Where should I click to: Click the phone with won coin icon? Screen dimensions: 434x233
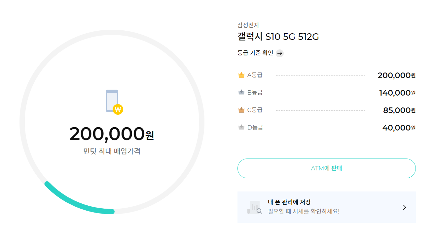[x=114, y=102]
